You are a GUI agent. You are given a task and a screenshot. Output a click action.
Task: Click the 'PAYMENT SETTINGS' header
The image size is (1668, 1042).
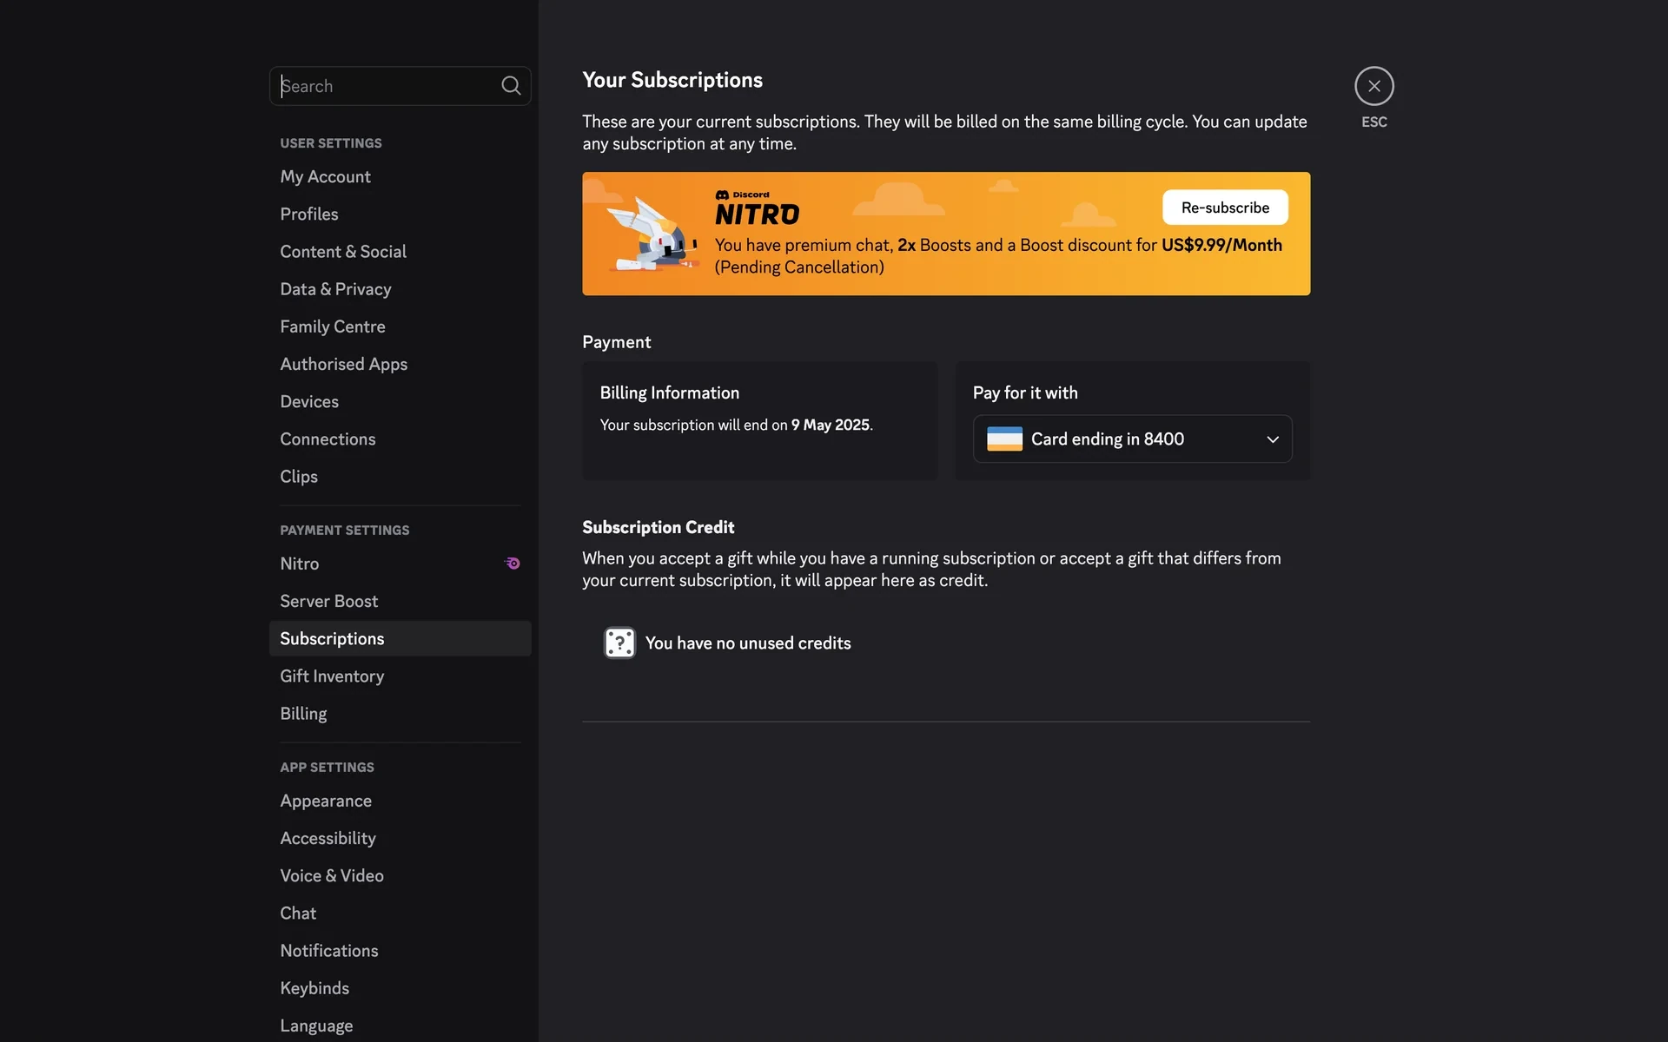(344, 531)
